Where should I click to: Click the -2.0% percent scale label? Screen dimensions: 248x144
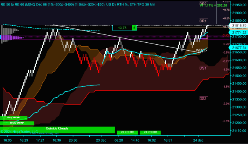coord(226,104)
